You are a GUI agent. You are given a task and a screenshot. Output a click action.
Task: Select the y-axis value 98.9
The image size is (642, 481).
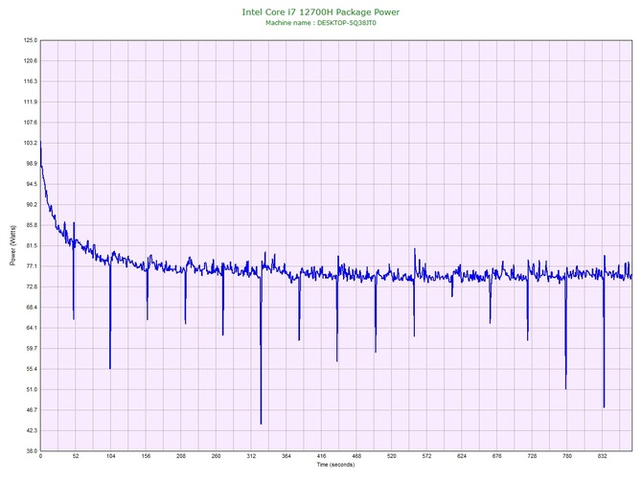tap(33, 163)
